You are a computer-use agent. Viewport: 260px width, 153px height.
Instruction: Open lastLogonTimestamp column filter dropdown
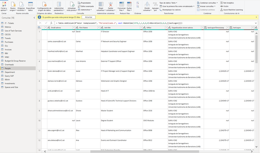pos(228,28)
